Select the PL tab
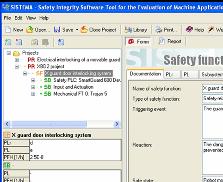The width and height of the screenshot is (223, 182). (190, 74)
